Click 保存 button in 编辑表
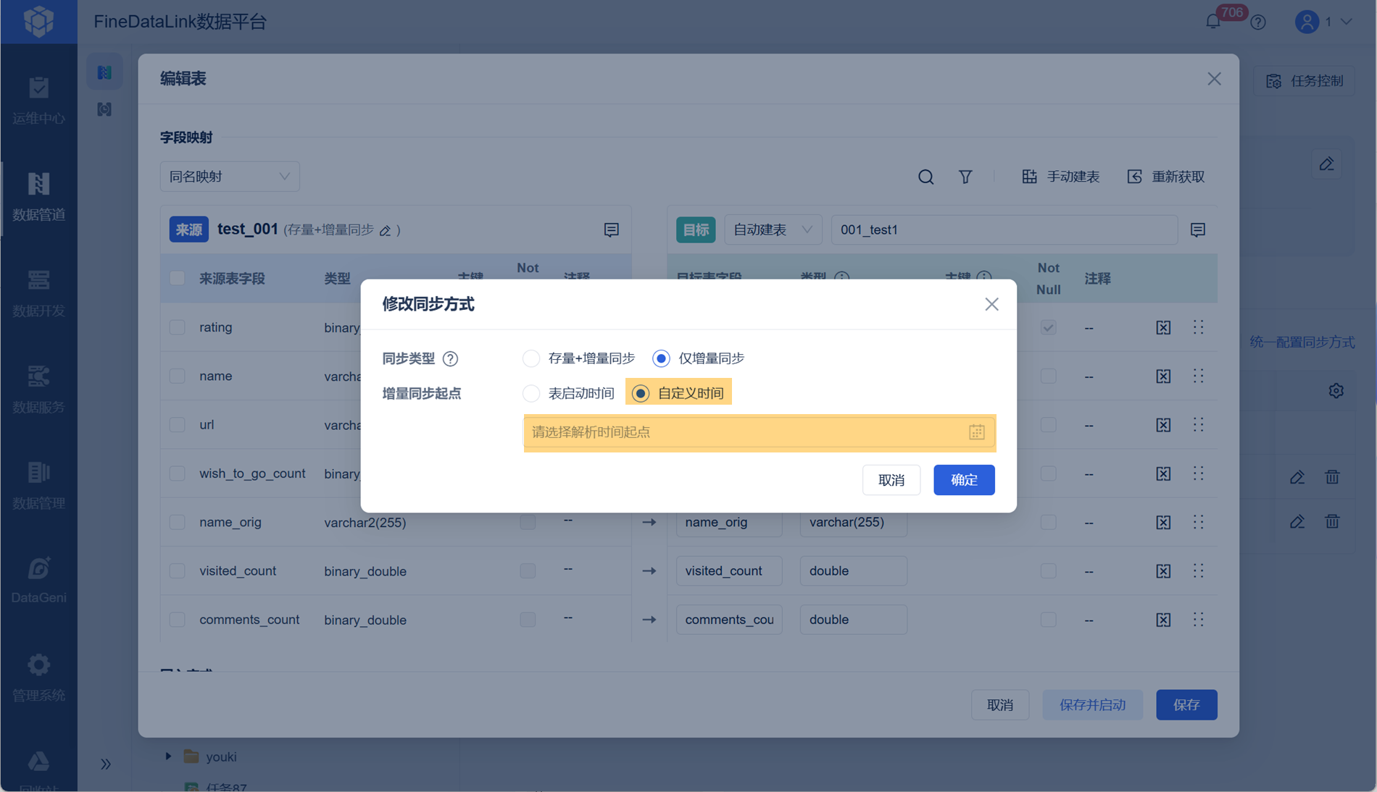1377x792 pixels. (x=1186, y=705)
